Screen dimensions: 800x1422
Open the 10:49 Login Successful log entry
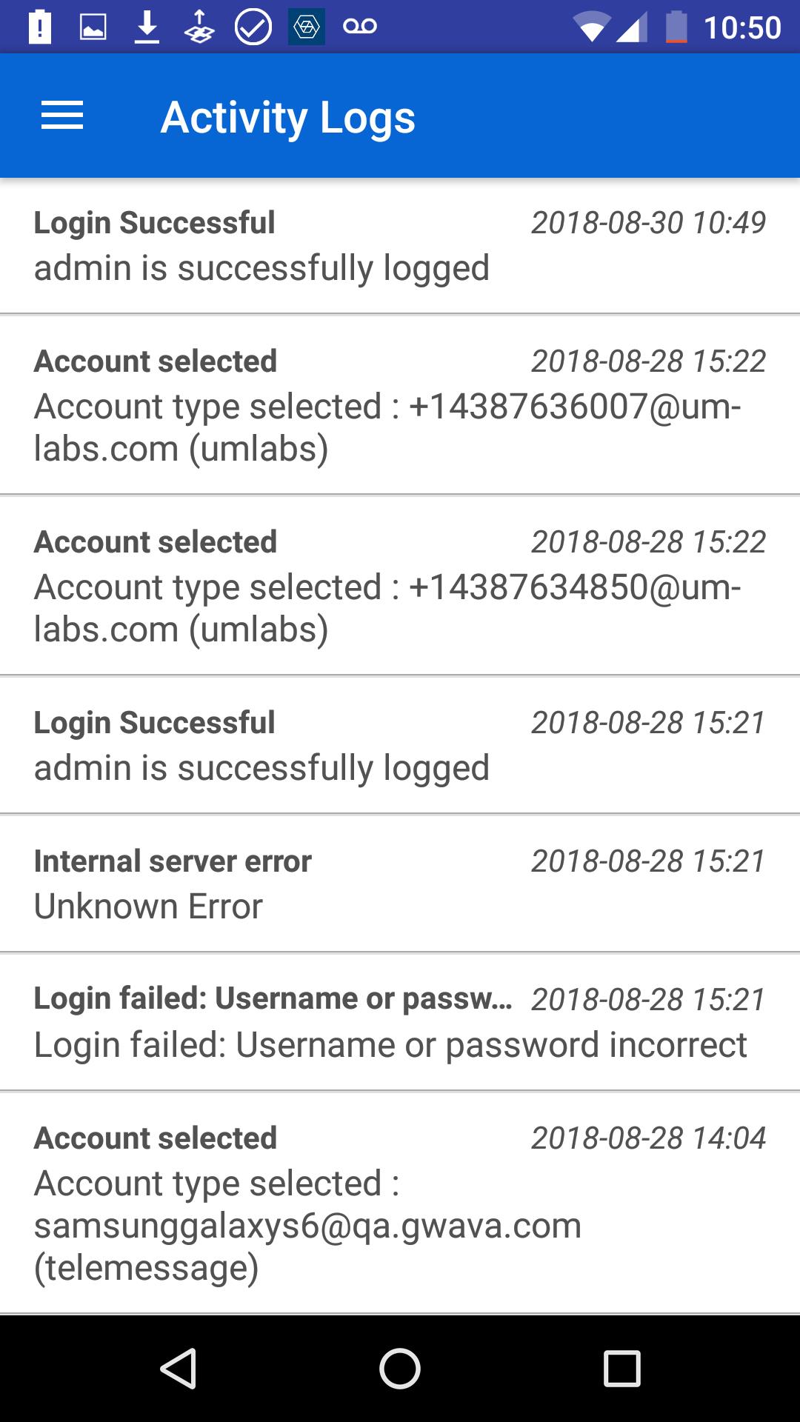pos(400,245)
